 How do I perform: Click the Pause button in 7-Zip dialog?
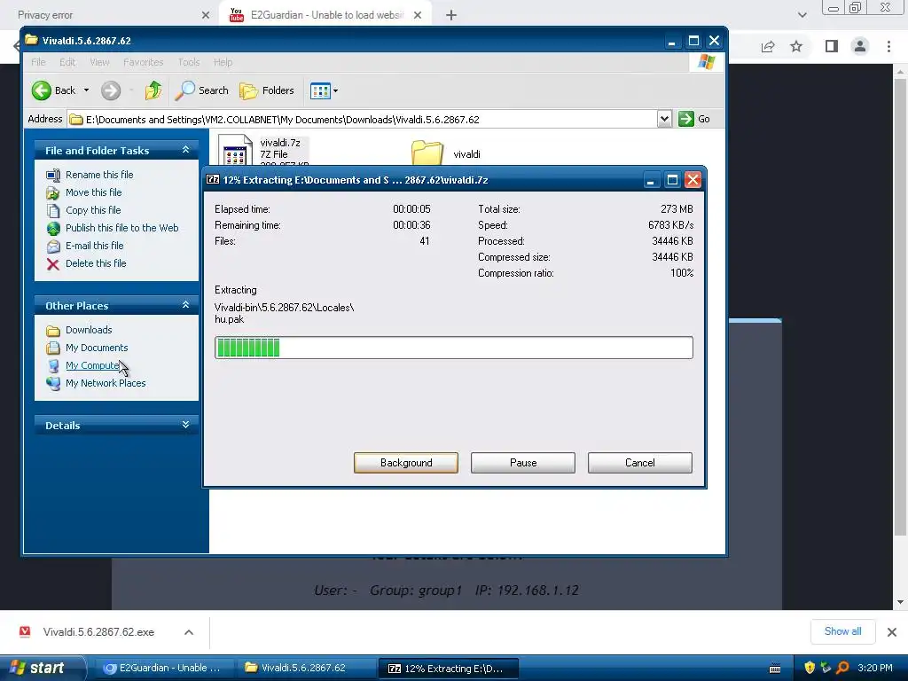coord(523,463)
